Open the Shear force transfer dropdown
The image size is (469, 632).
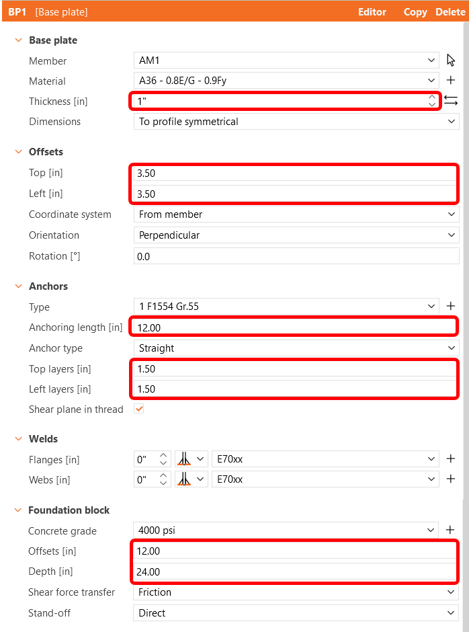click(296, 592)
